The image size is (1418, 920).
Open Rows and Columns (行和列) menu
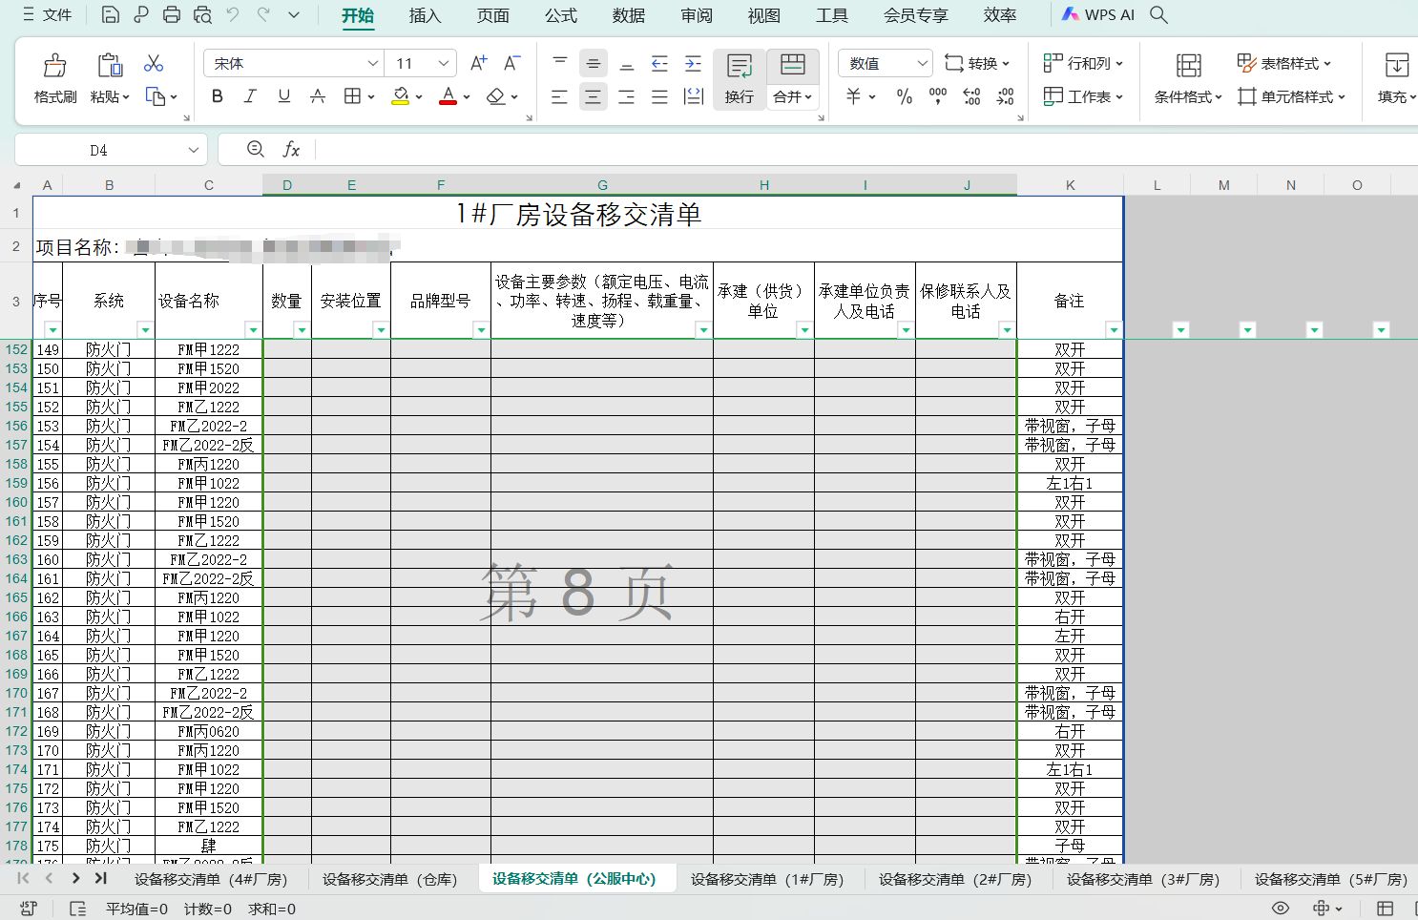(x=1083, y=63)
